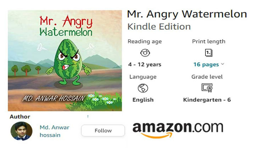The image size is (257, 150).
Task: Click the author profile photo
Action: [22, 131]
